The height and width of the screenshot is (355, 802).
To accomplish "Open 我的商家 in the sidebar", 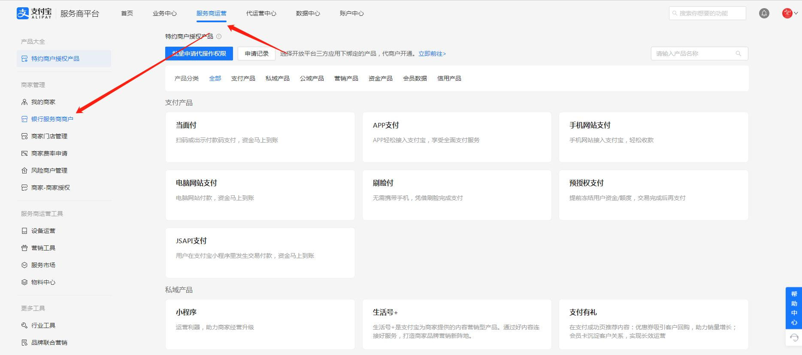I will (43, 102).
